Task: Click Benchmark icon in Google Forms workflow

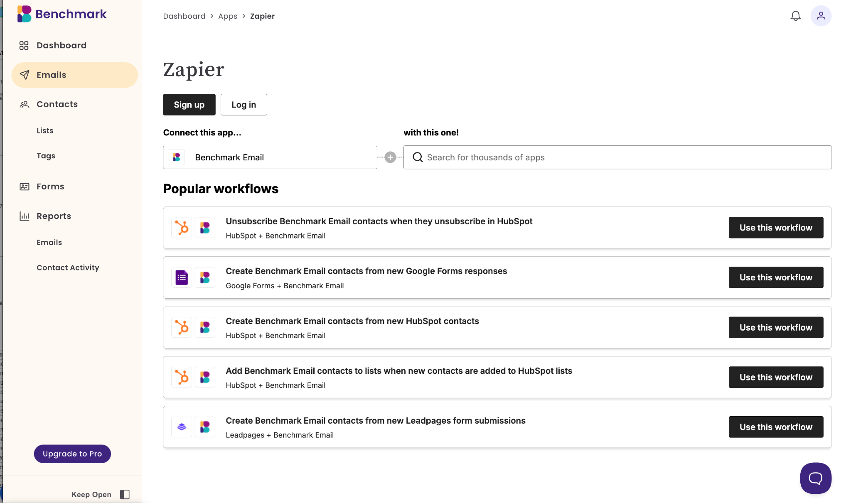Action: 205,277
